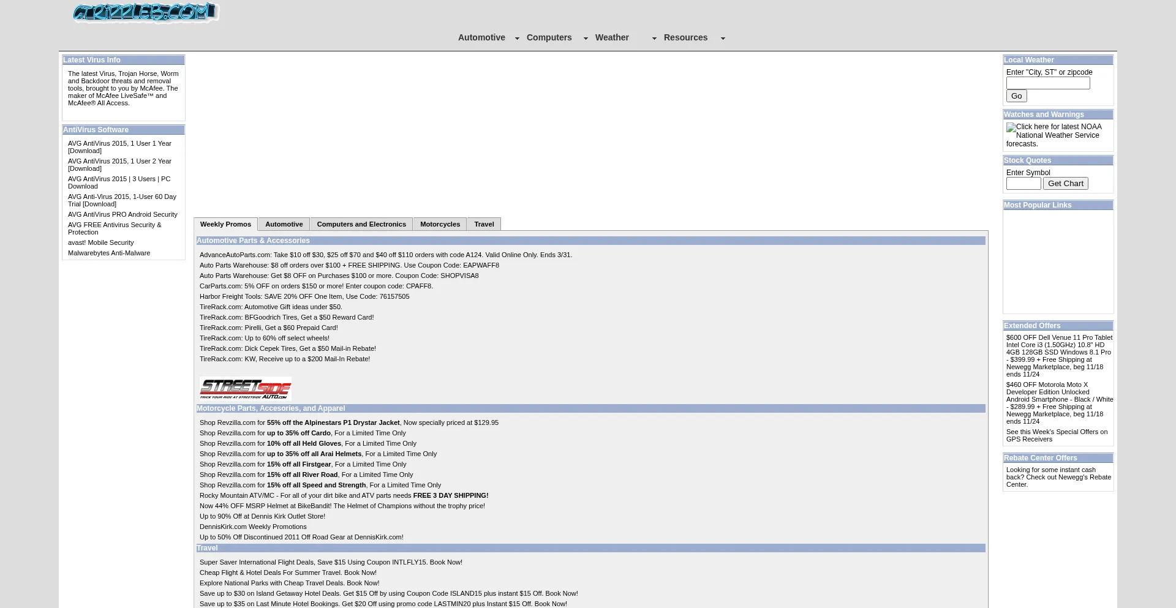
Task: Click the NOAA weather forecast image
Action: tap(1011, 127)
